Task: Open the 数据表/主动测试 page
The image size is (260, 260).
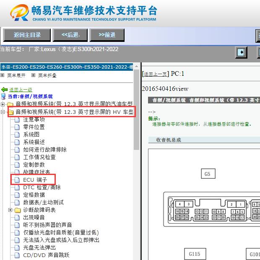Action: point(43,203)
